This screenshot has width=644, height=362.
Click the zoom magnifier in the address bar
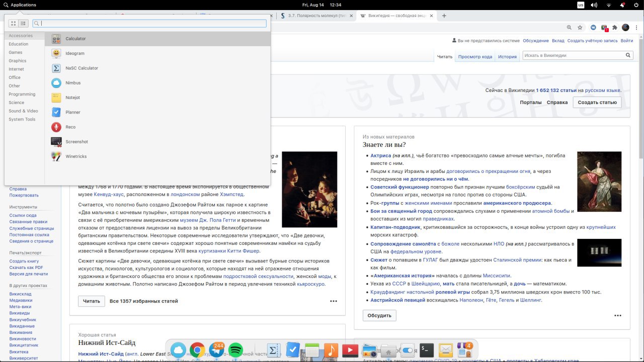click(x=569, y=28)
